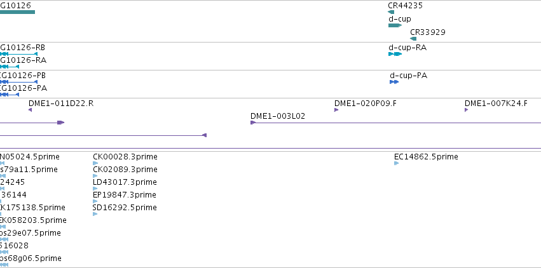The width and height of the screenshot is (541, 268).
Task: Click the SD16292.5prime label
Action: click(x=125, y=208)
